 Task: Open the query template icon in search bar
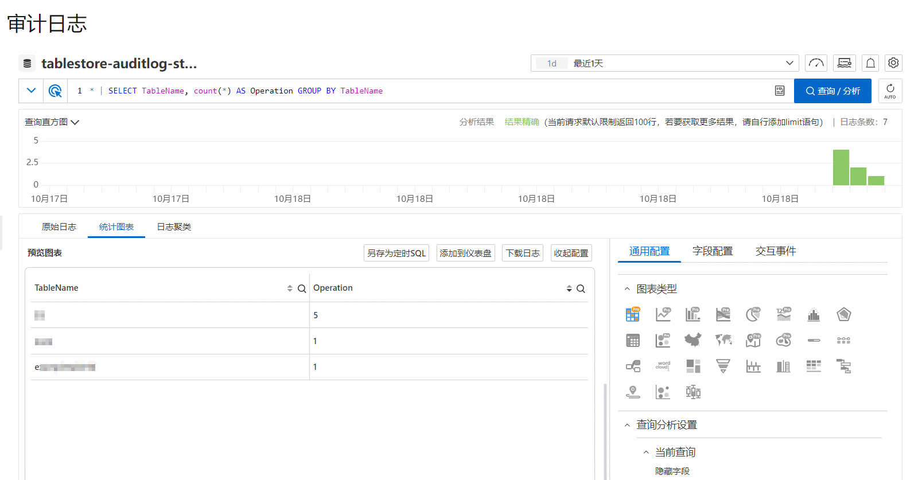coord(780,91)
